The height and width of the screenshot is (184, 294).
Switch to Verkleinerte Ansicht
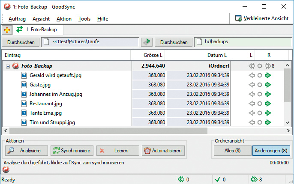(262, 18)
